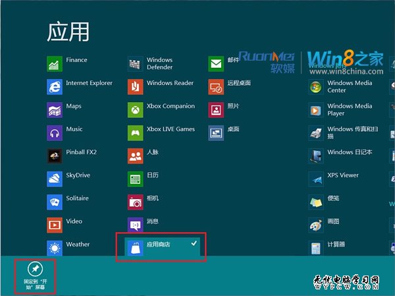Screen dimensions: 395x296
Task: Click the Pinball FX2 label
Action: click(x=82, y=152)
